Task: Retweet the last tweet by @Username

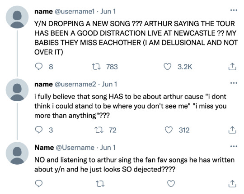Action: pos(100,184)
